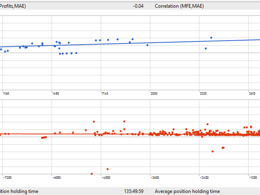Click the 1740 x-axis tick label
Screen dimensions: 260x195
(x=105, y=93)
